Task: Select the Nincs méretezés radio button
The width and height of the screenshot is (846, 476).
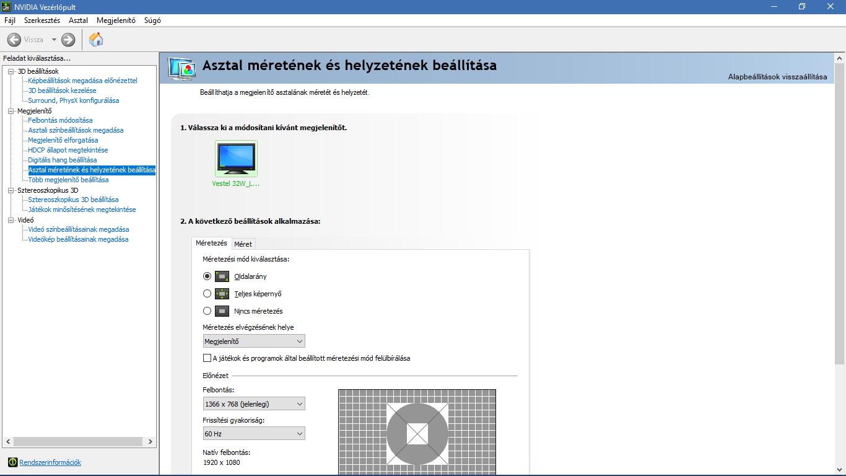Action: point(207,311)
